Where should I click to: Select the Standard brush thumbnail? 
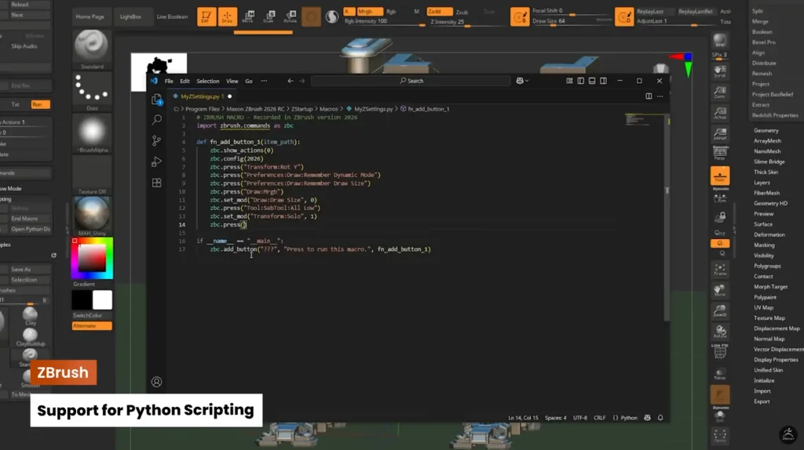(x=92, y=46)
